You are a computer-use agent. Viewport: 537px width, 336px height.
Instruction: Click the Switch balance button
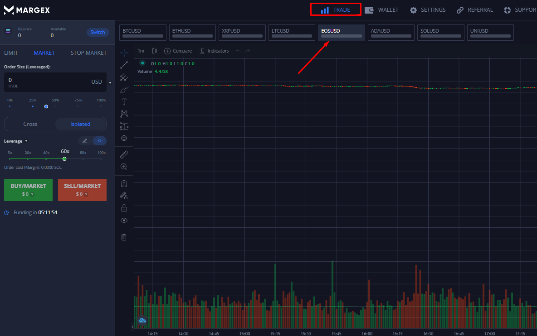98,32
